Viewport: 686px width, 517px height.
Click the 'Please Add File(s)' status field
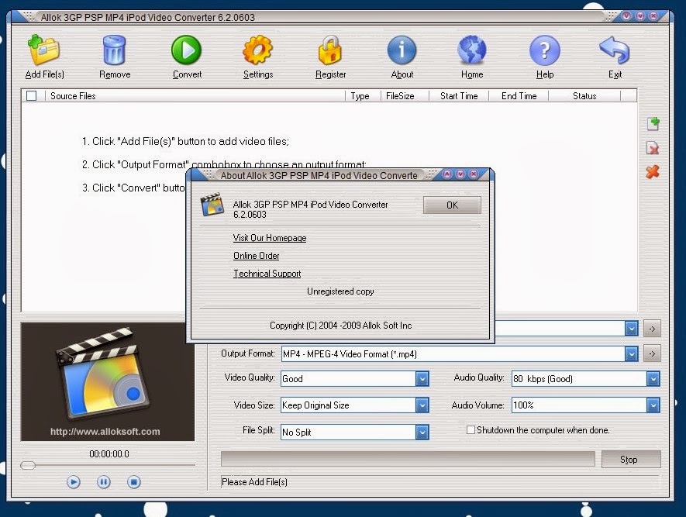click(x=440, y=482)
